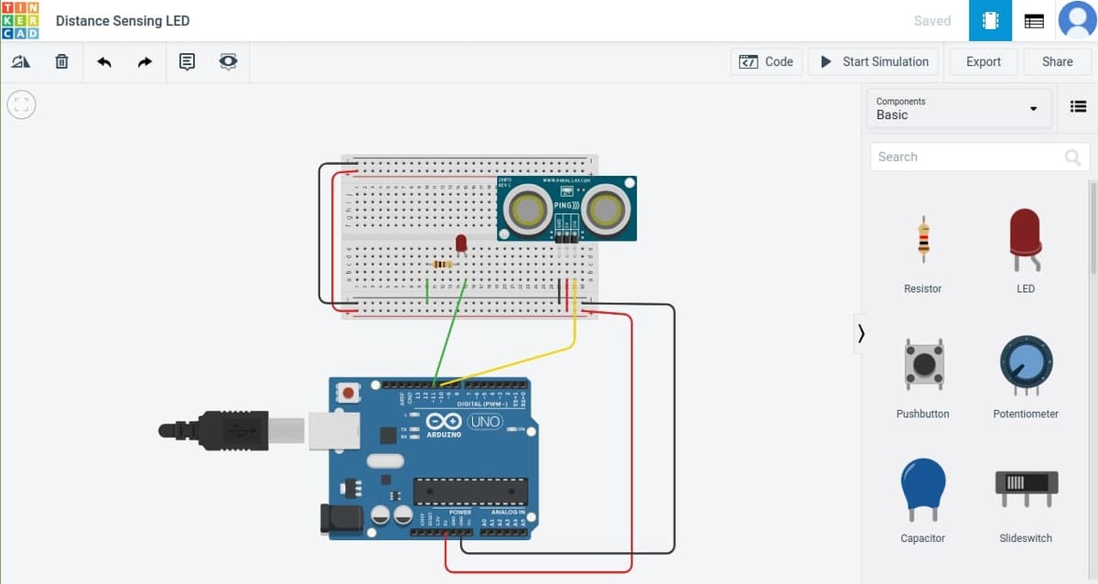This screenshot has width=1098, height=584.
Task: Click the search magnifier icon
Action: (1073, 157)
